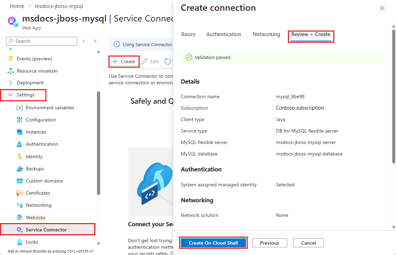Screen dimensions: 396x255
Task: Go to Home breadcrumb link
Action: point(17,6)
